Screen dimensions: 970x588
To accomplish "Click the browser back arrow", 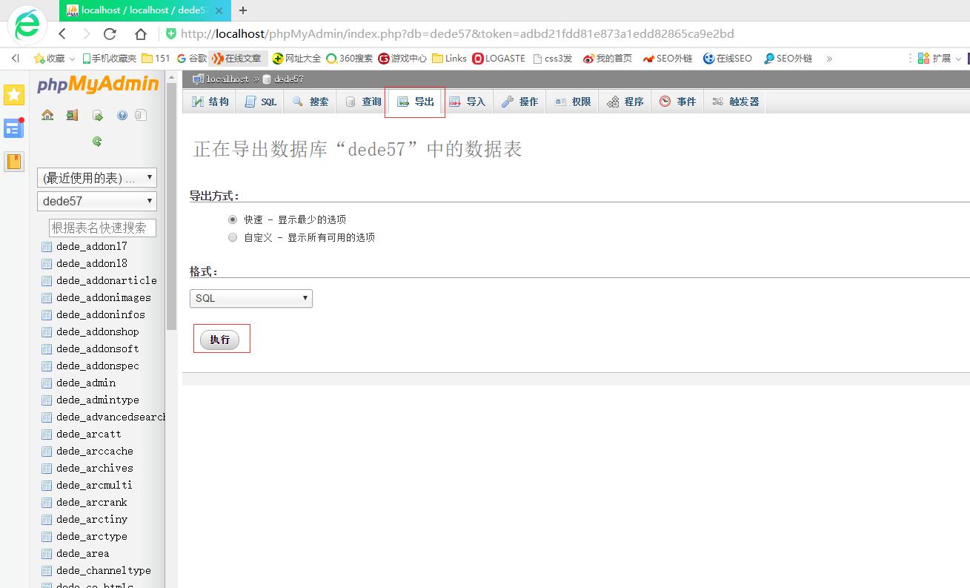I will (62, 33).
